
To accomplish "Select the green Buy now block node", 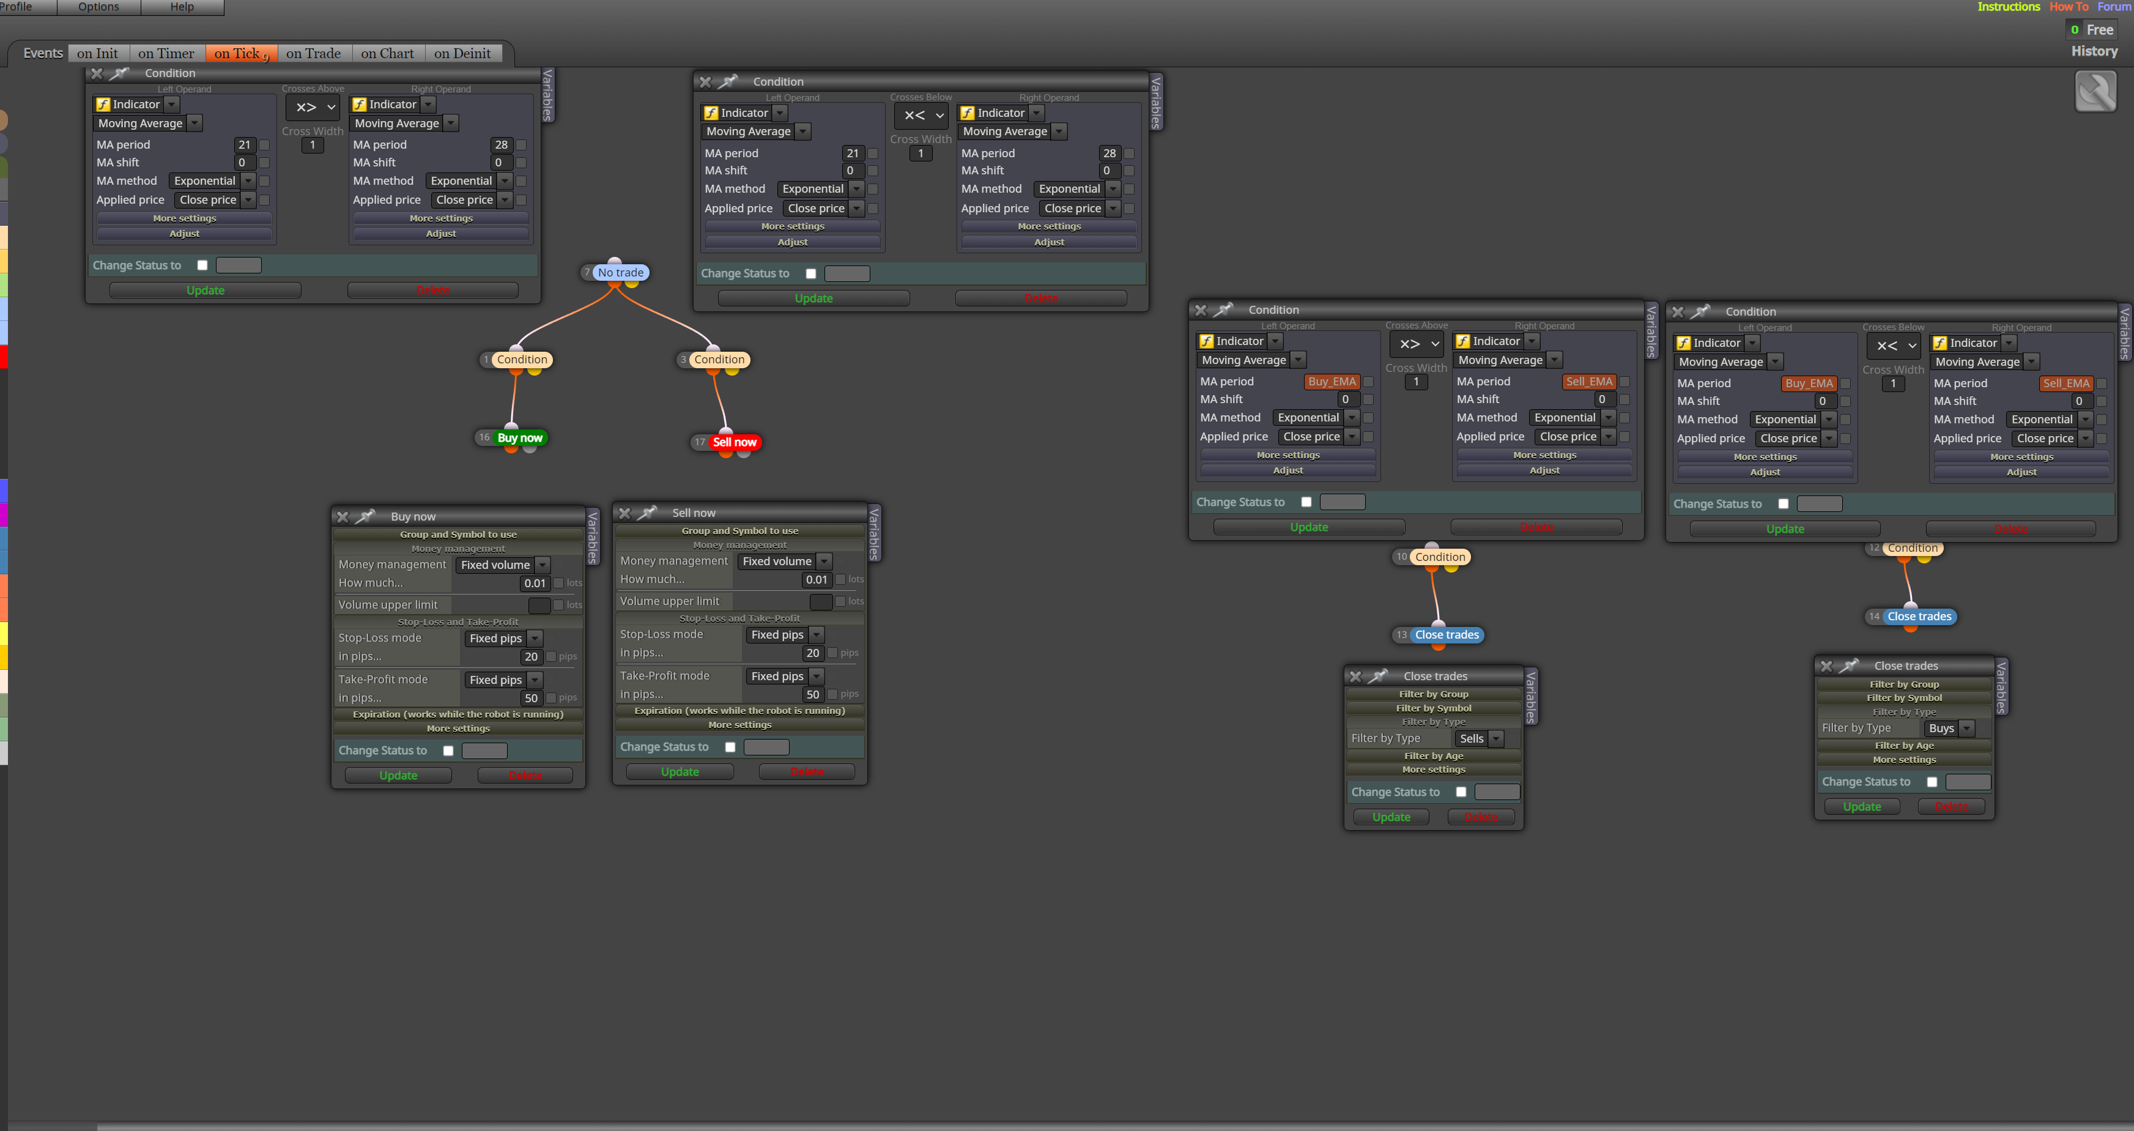I will coord(519,437).
